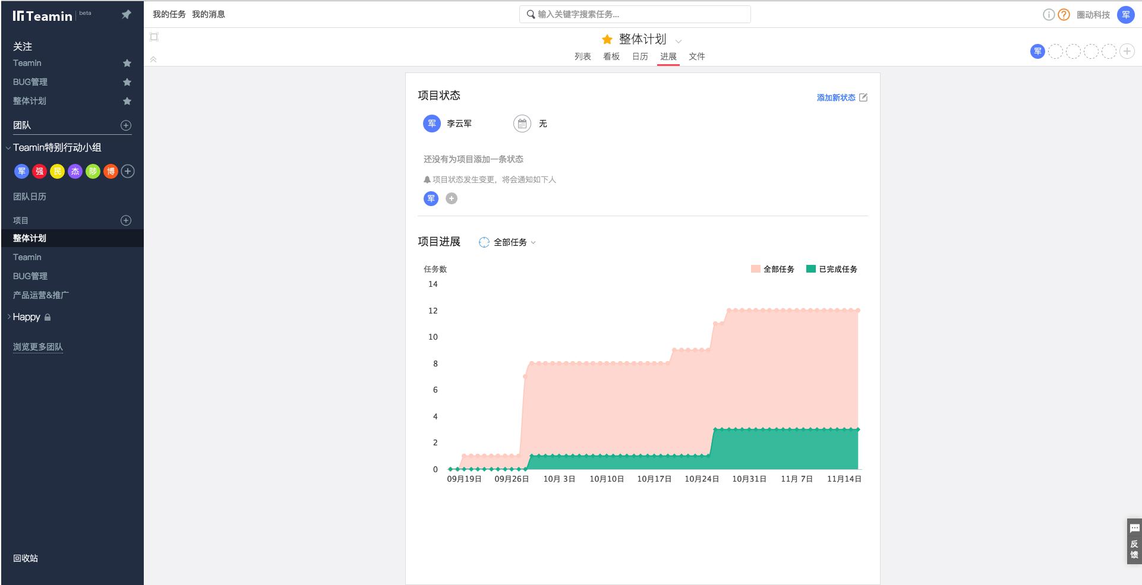Screen dimensions: 1142x585
Task: Switch to the 日历 tab
Action: click(x=639, y=56)
